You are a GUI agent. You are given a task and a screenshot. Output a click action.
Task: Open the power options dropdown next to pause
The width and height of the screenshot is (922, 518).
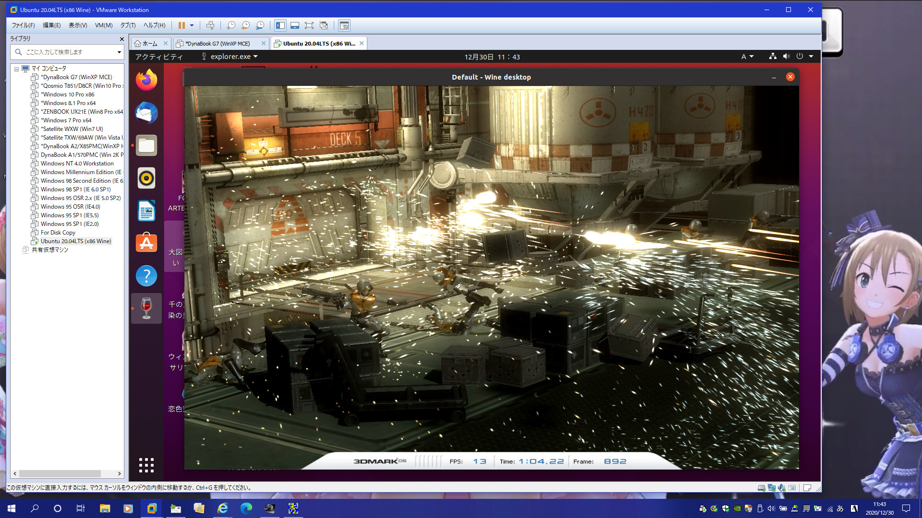coord(192,25)
